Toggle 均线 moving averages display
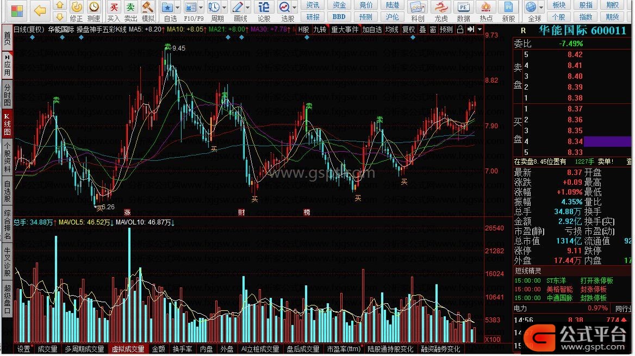 (391, 29)
